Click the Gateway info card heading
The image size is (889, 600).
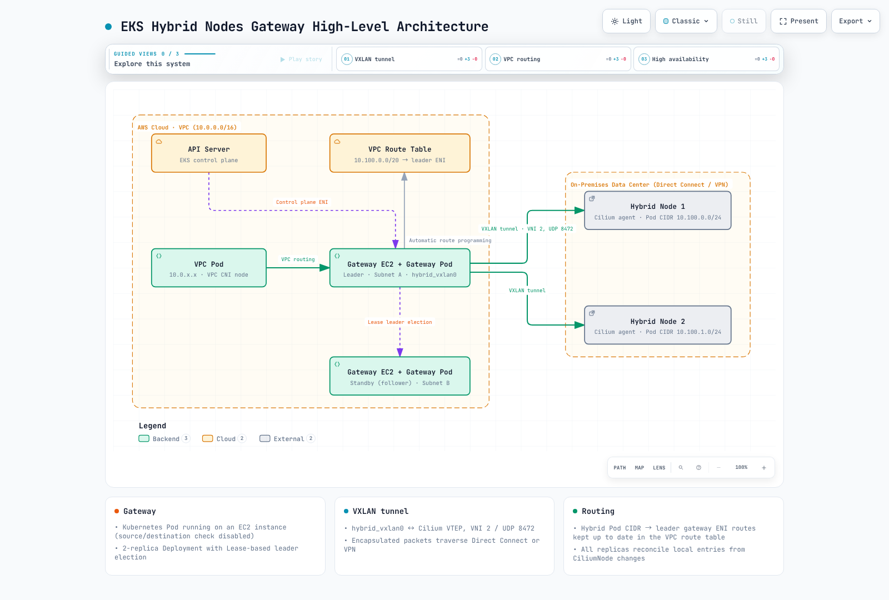click(x=139, y=511)
